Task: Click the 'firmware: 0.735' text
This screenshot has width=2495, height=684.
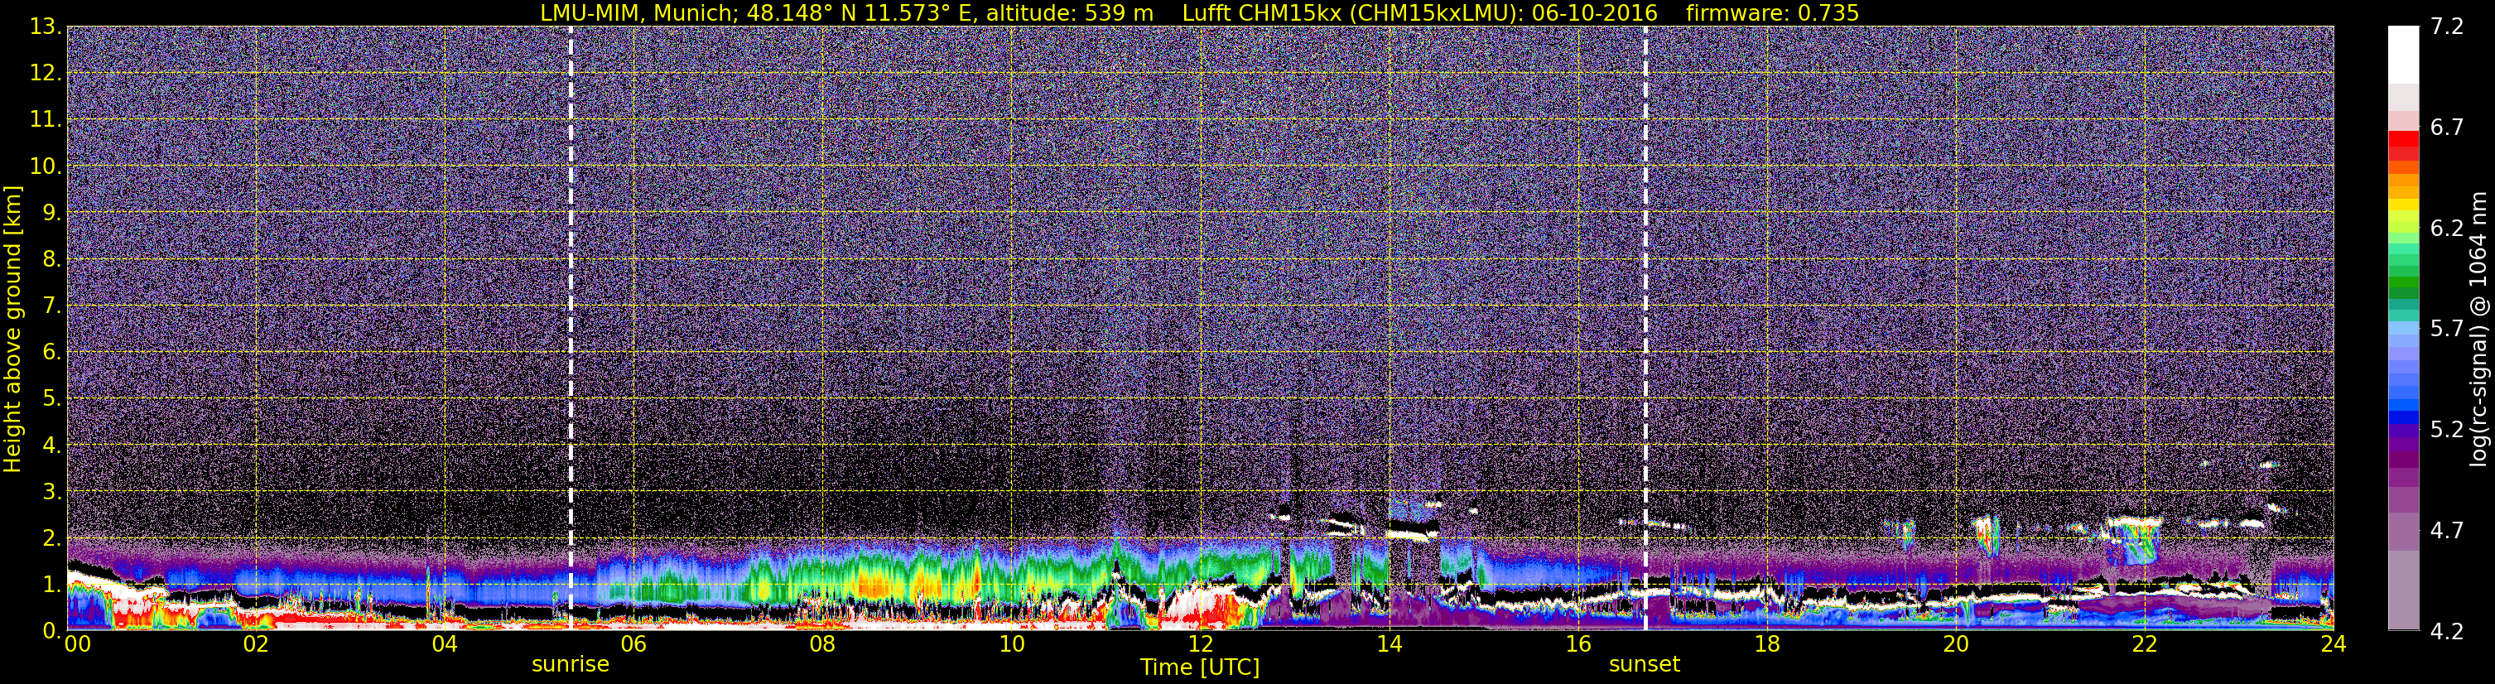Action: pyautogui.click(x=1772, y=12)
